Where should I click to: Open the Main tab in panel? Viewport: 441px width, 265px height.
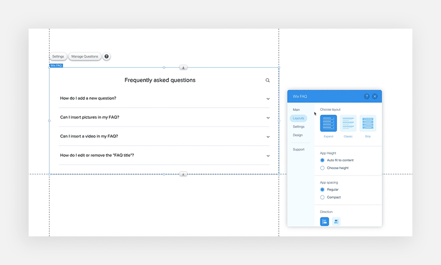[x=296, y=110]
